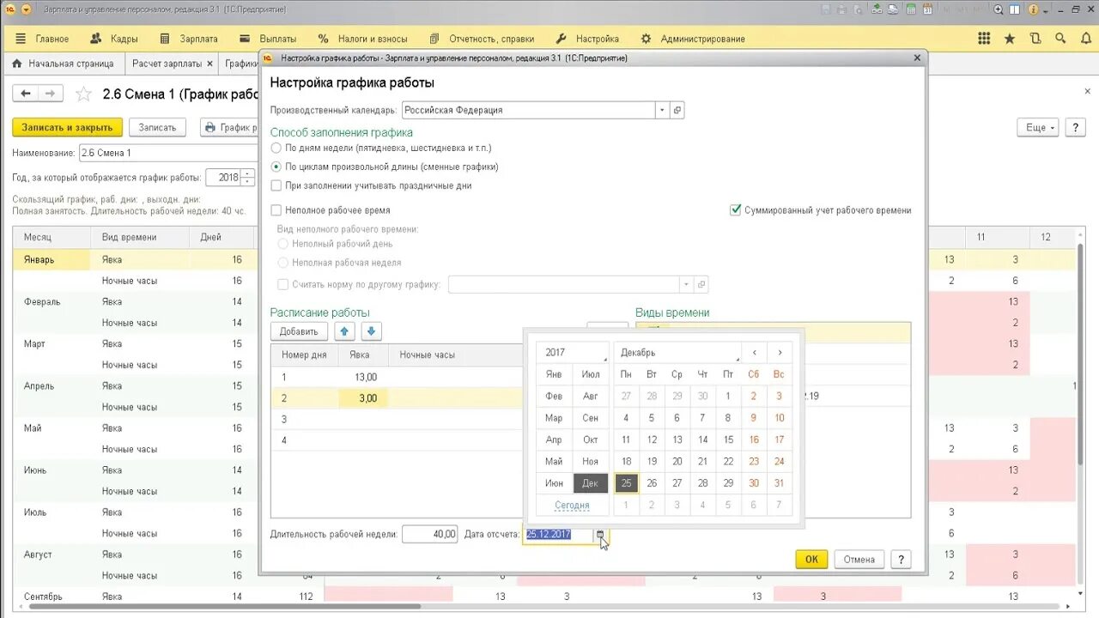
Task: Open the Выплаты menu section
Action: pos(267,39)
